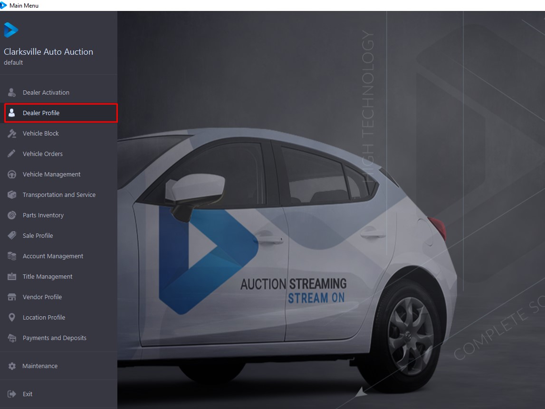Click the blue logo above the auction name
The height and width of the screenshot is (409, 545).
point(11,30)
